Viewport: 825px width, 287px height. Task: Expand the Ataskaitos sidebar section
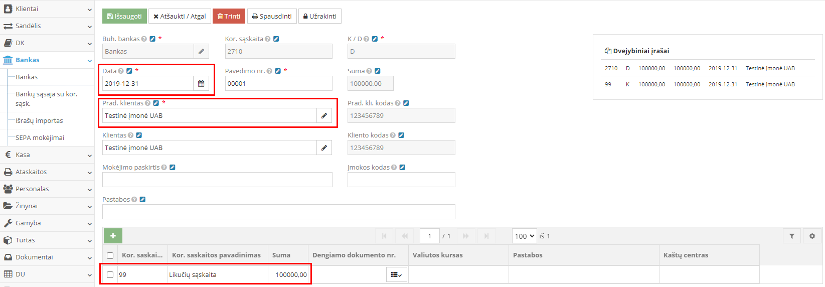[47, 172]
